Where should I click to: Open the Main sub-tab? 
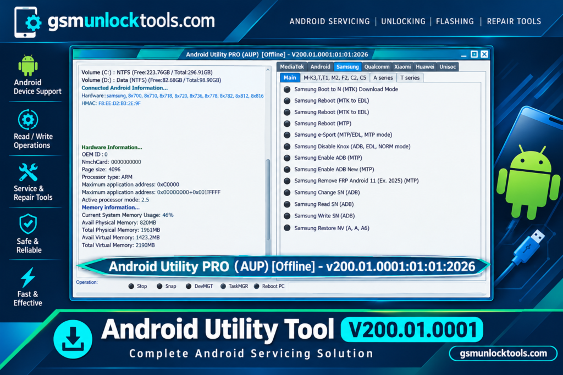(x=290, y=78)
